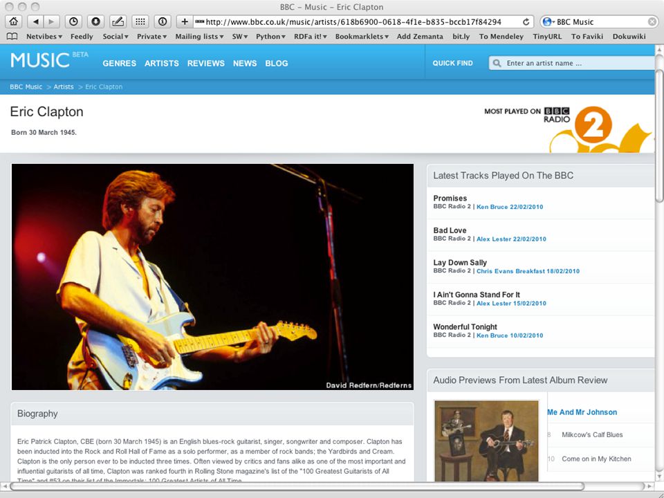This screenshot has height=498, width=664.
Task: Open the Downloads arrow icon
Action: click(95, 21)
